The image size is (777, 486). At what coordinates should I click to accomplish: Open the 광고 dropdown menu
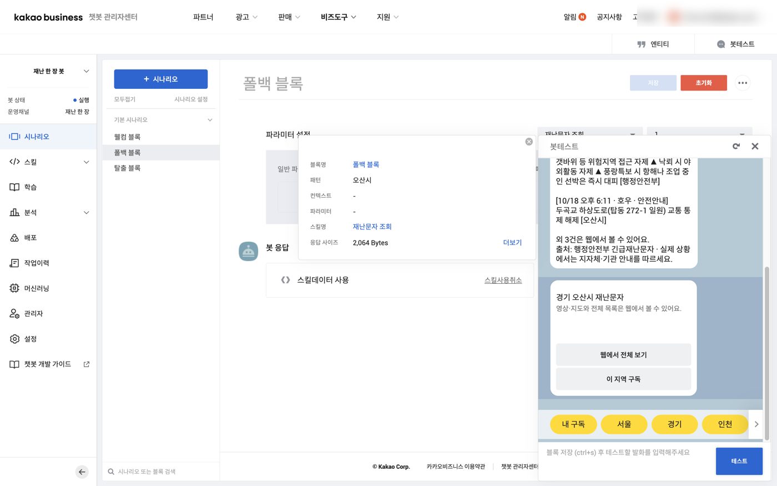coord(246,17)
